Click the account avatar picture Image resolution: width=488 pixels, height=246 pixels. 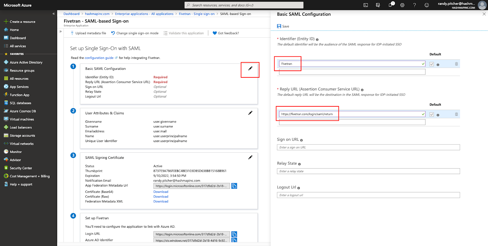(482, 5)
